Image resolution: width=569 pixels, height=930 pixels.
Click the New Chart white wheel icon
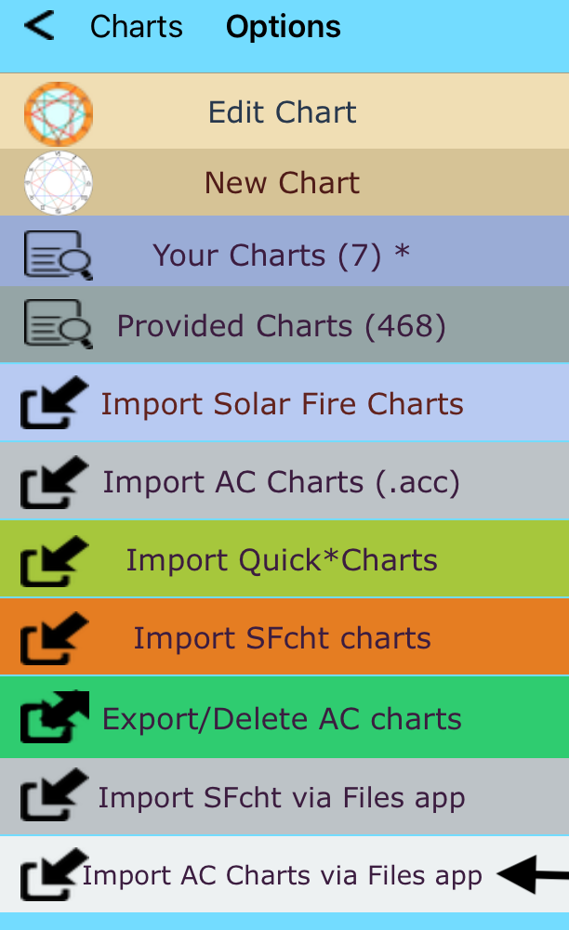pyautogui.click(x=59, y=183)
